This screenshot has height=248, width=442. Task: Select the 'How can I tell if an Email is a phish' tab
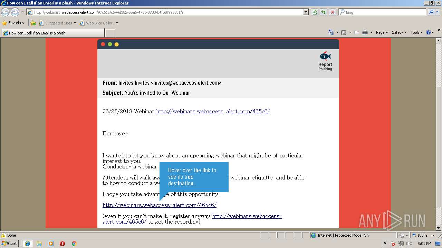[53, 33]
